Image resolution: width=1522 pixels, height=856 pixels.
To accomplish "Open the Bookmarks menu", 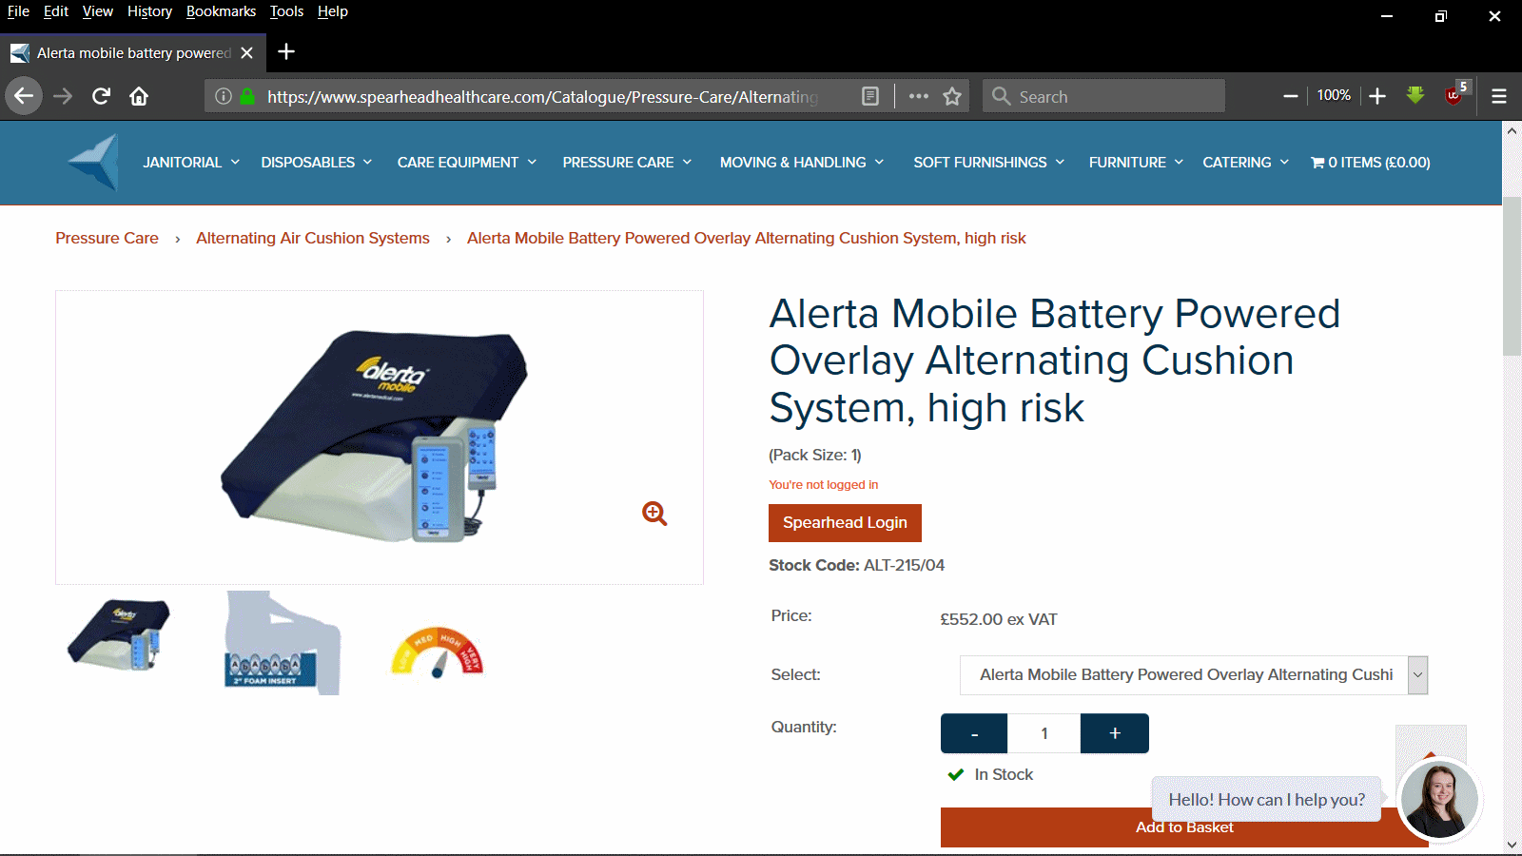I will click(x=221, y=11).
